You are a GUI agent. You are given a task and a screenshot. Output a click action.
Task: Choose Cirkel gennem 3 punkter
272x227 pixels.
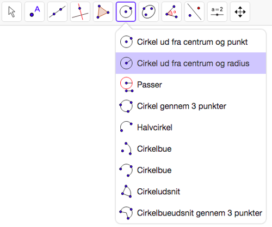coord(191,106)
